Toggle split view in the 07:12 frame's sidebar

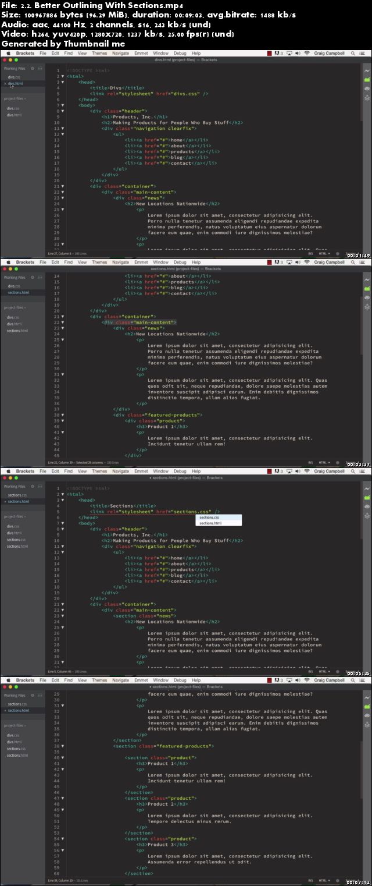(x=40, y=695)
